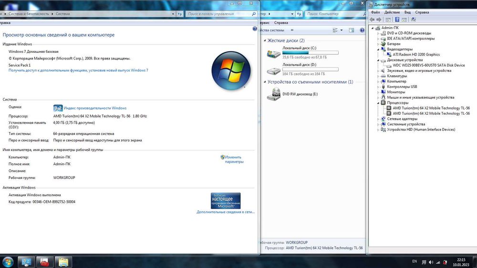The height and width of the screenshot is (268, 477).
Task: Toggle preview pane icon in Computer window
Action: (352, 30)
